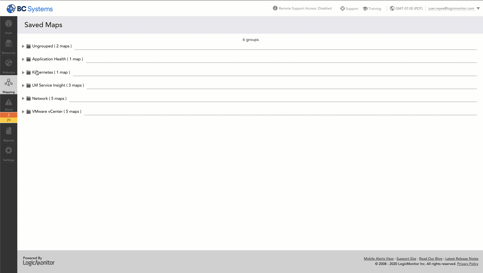
Task: Select 'Ungrouped ( 2 maps )' row text
Action: [x=52, y=46]
